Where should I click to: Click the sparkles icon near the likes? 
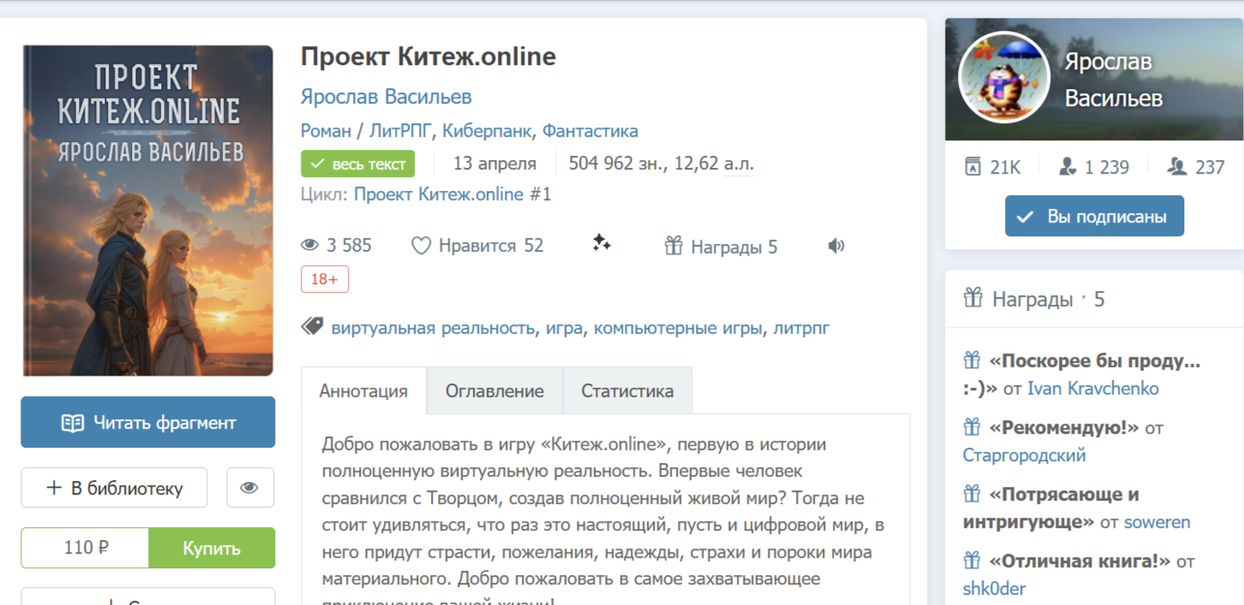tap(601, 244)
